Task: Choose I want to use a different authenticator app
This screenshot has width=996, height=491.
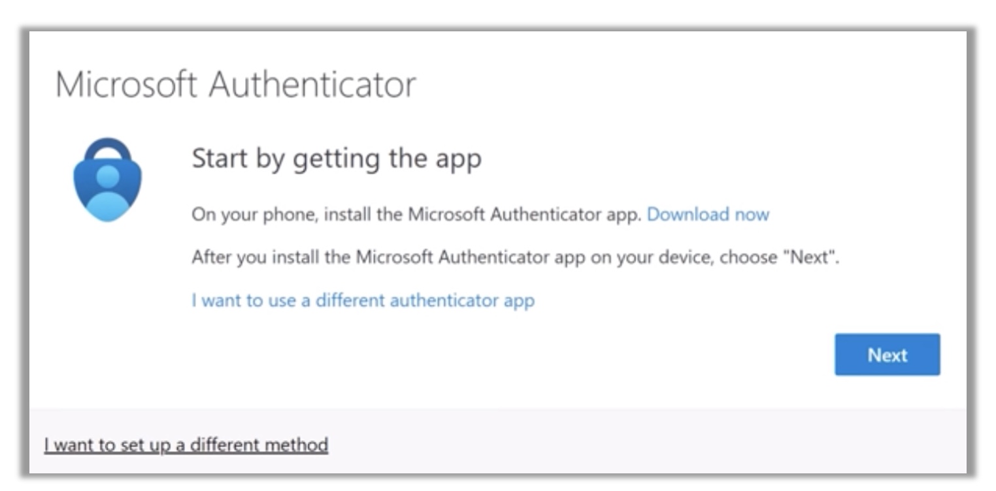Action: click(363, 300)
